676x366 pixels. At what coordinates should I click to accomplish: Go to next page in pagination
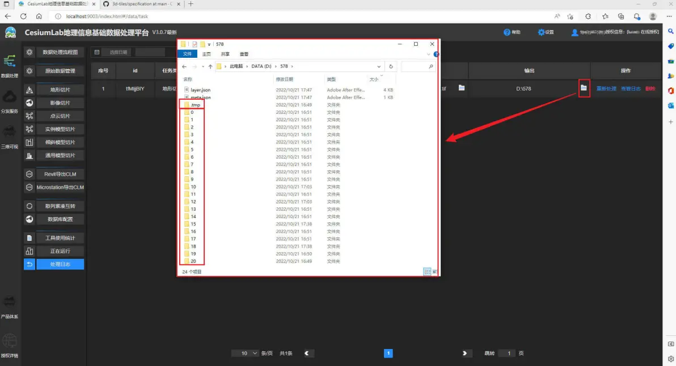pos(465,353)
